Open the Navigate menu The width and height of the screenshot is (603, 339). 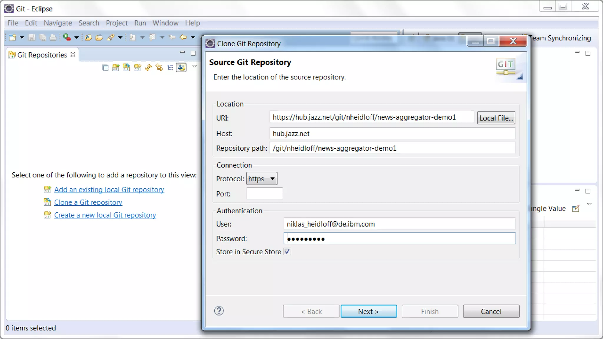pyautogui.click(x=58, y=23)
